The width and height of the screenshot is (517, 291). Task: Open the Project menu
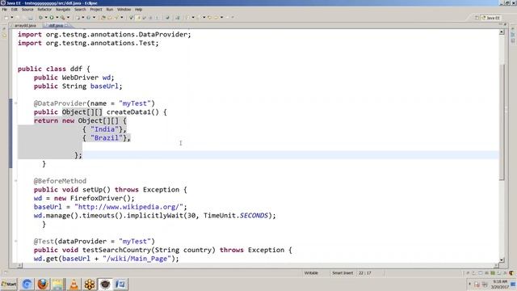96,10
